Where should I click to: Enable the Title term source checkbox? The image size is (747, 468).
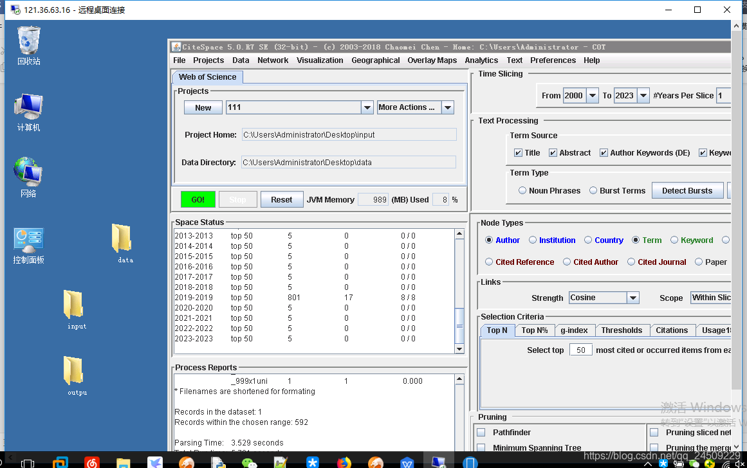518,153
